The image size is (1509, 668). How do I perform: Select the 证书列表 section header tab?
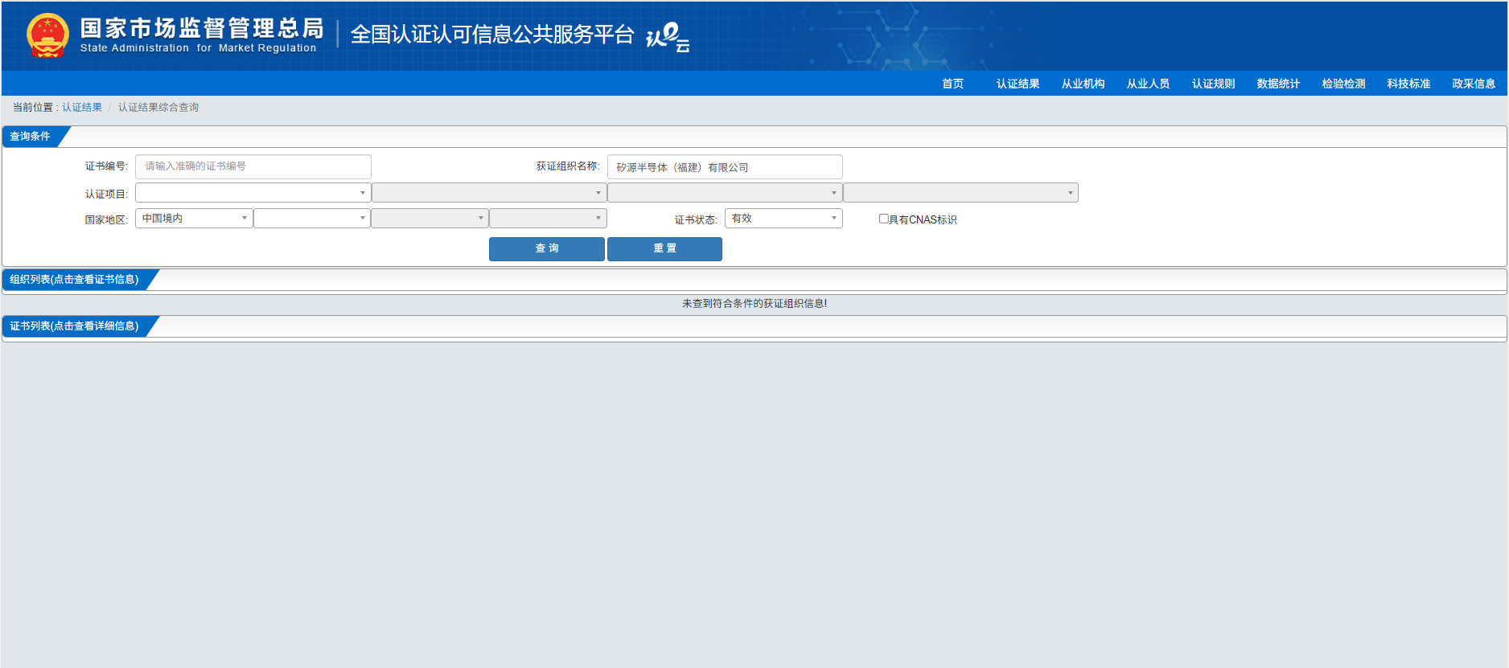[x=76, y=326]
